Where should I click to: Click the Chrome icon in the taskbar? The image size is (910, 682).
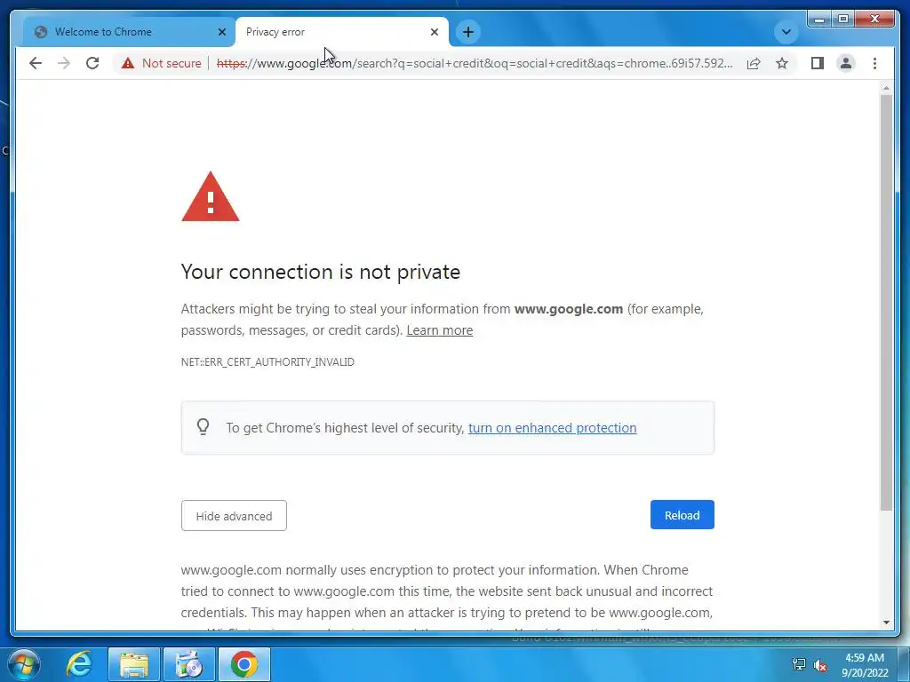[x=244, y=664]
